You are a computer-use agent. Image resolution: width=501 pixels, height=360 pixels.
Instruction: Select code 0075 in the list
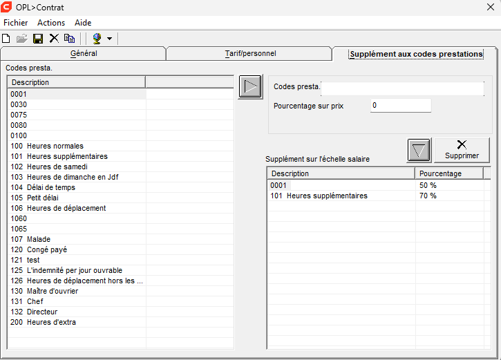[121, 115]
